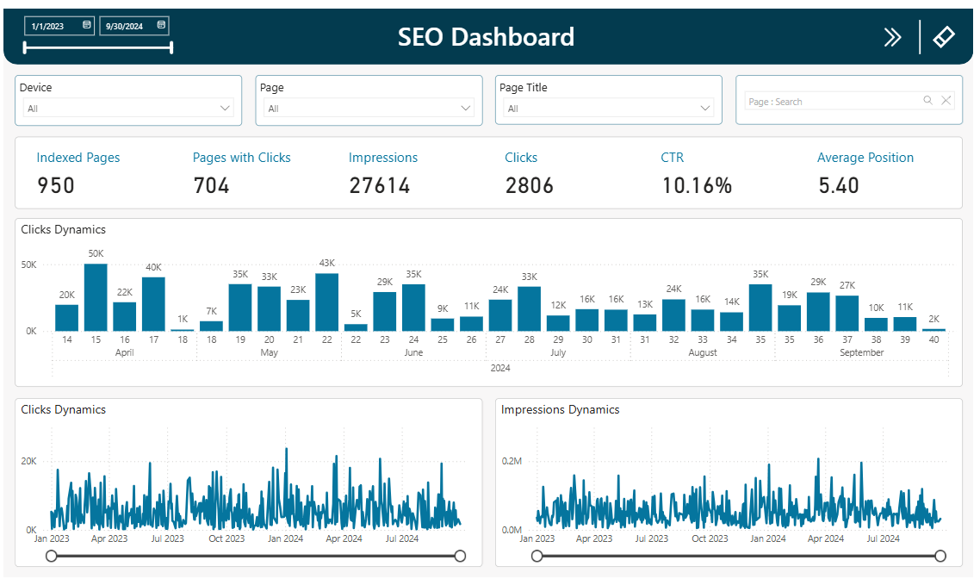Click the 29K bar for week 23
The height and width of the screenshot is (585, 980).
(384, 311)
